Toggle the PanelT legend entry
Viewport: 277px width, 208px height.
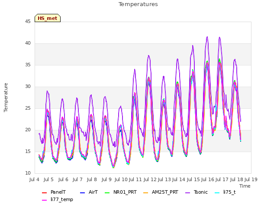click(x=54, y=192)
